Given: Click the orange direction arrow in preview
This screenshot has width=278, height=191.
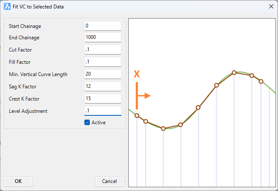Looking at the screenshot, I should click(x=143, y=95).
